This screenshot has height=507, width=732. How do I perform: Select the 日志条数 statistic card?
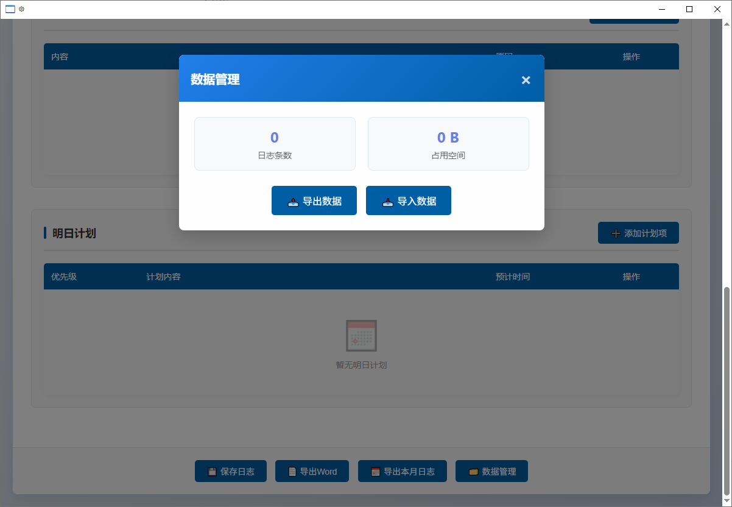coord(275,144)
